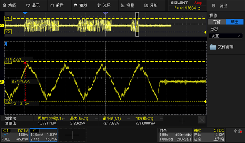Click the 操作 section label
The width and height of the screenshot is (245, 143).
[213, 16]
